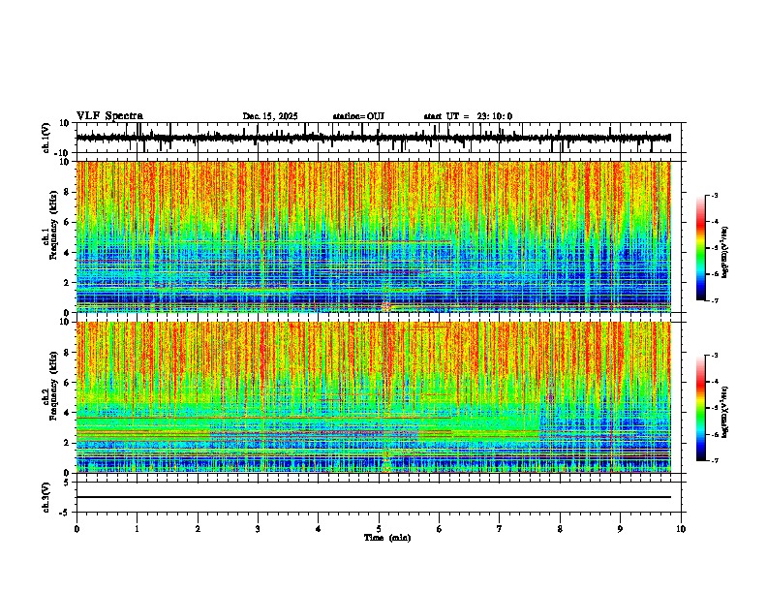The image size is (767, 593).
Task: Click the time axis tick label '7'
Action: tap(500, 529)
